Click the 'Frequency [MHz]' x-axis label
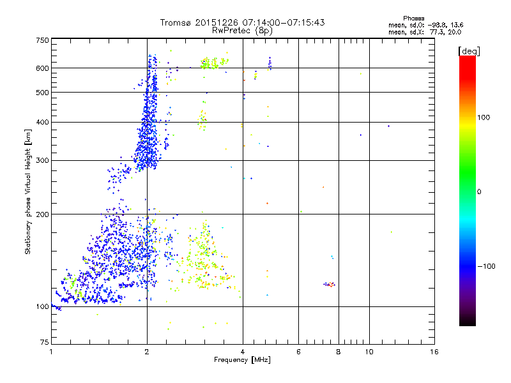This screenshot has height=383, width=511. [x=242, y=360]
